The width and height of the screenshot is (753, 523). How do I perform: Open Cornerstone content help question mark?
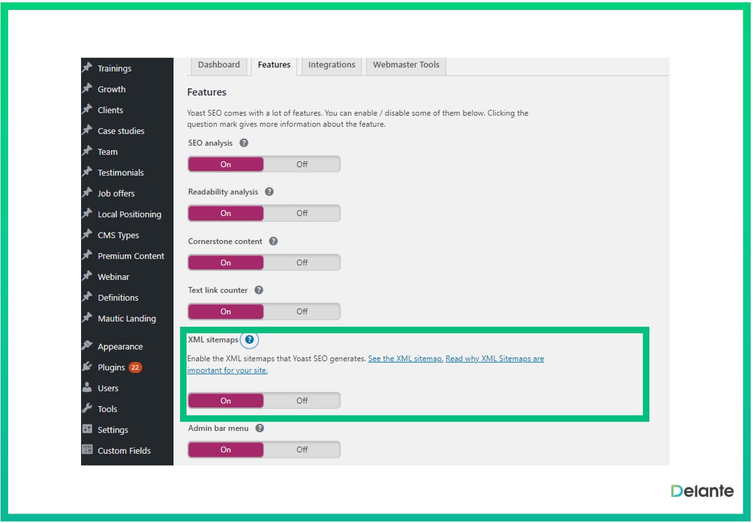[x=273, y=241]
